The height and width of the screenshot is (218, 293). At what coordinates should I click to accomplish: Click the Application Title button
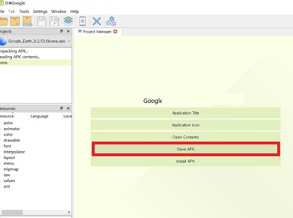[x=185, y=113]
